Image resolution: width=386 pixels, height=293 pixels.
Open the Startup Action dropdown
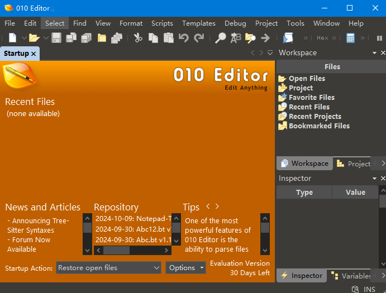pyautogui.click(x=109, y=268)
